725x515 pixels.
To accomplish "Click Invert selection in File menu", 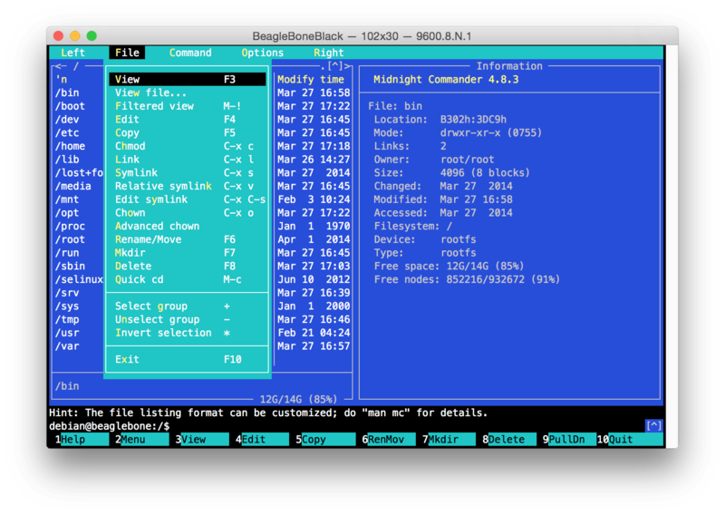I will (163, 333).
